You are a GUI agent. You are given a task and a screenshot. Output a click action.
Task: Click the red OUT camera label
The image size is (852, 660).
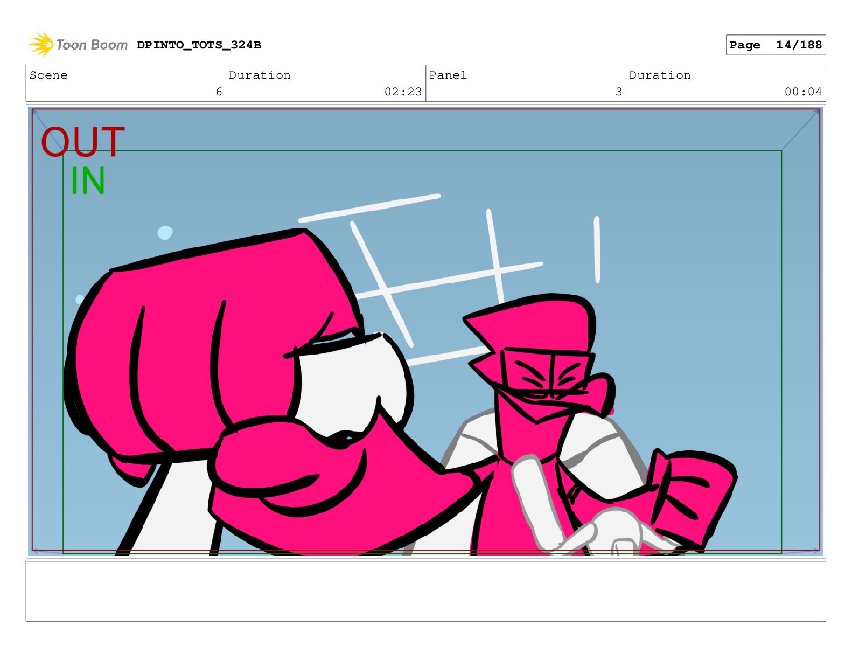[x=83, y=142]
